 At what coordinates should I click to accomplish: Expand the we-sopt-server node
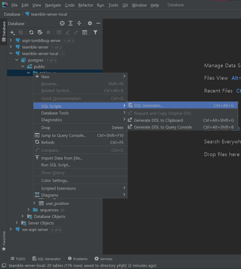11,229
